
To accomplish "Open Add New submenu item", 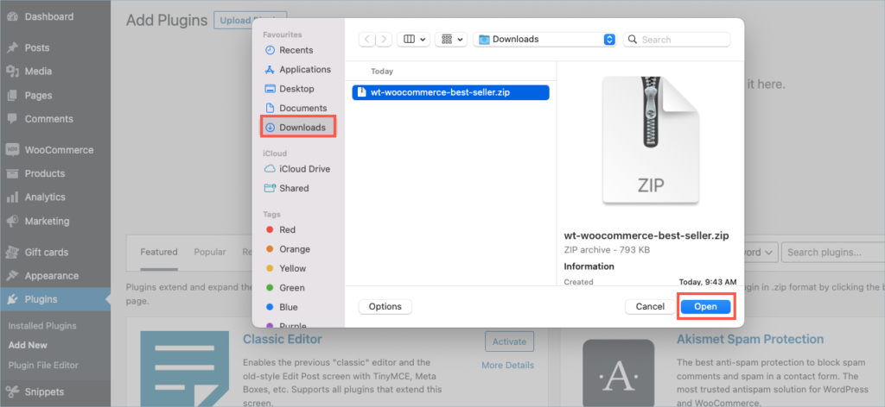I will tap(28, 345).
